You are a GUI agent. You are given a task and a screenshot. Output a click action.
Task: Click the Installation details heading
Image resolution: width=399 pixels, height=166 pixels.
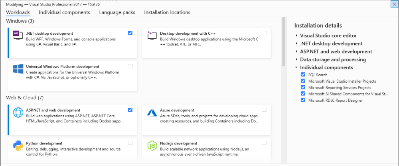point(318,26)
